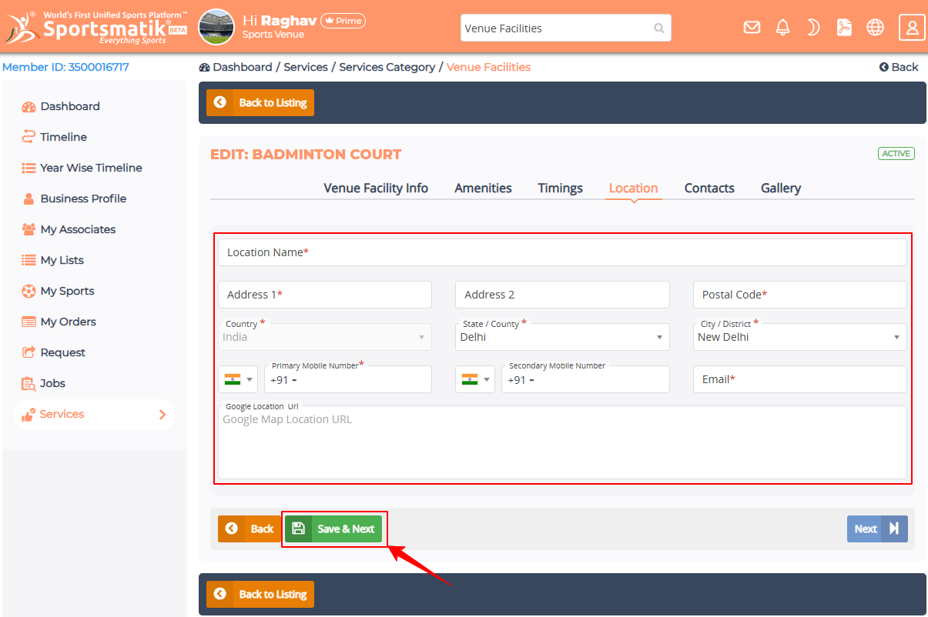Open the PDF document icon in header
This screenshot has height=617, width=928.
(x=844, y=28)
